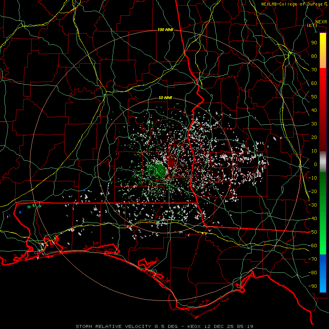The height and width of the screenshot is (329, 329).
Task: Click the "0.5 DEG" elevation text
Action: point(166,326)
